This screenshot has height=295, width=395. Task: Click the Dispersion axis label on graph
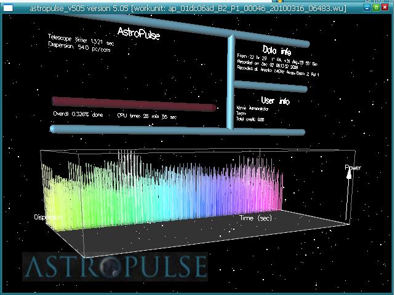point(48,217)
